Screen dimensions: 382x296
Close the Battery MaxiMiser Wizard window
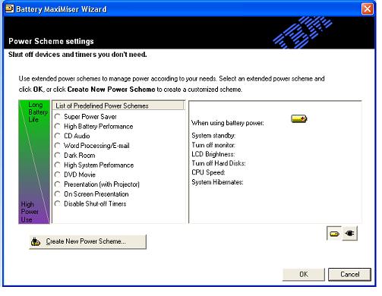[x=368, y=9]
